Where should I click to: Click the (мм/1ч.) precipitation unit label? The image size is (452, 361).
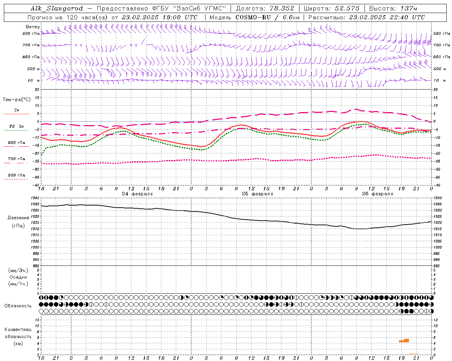pyautogui.click(x=18, y=284)
